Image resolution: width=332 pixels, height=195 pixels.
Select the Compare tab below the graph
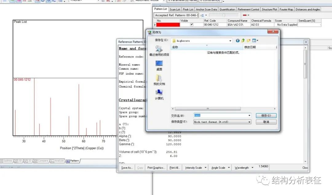coord(41,161)
